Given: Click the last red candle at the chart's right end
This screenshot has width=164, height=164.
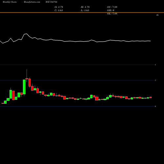Looking at the screenshot, I should pyautogui.click(x=151, y=97).
